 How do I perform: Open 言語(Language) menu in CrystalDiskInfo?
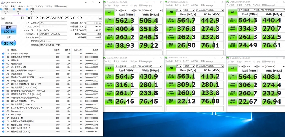coord(60,6)
